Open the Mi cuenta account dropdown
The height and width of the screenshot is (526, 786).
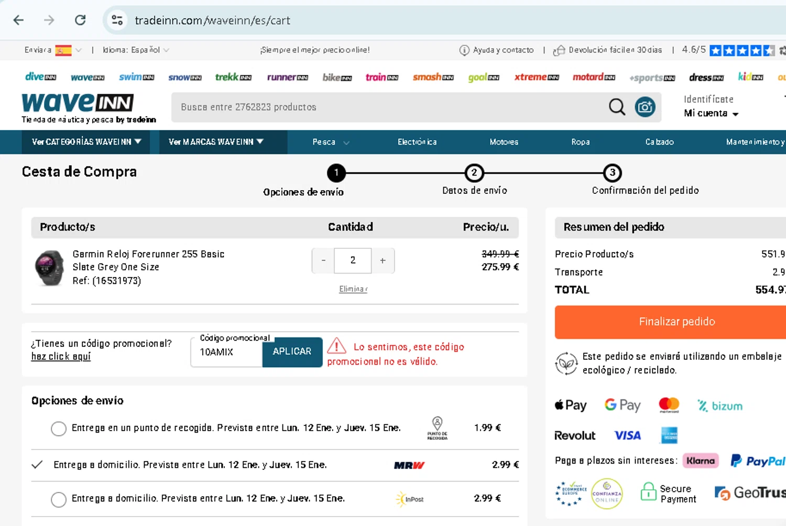pyautogui.click(x=711, y=113)
